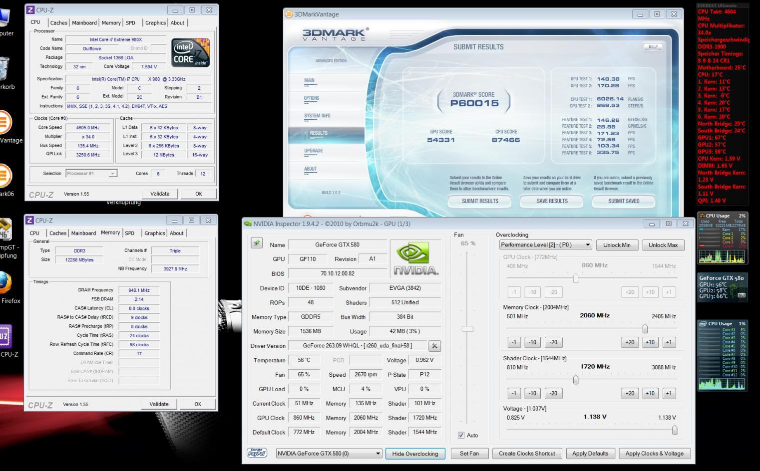760x471 pixels.
Task: Click the CPU-Z CPU window title icon
Action: [30, 9]
